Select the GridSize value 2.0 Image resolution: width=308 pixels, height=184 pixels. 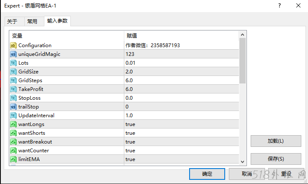coord(182,72)
